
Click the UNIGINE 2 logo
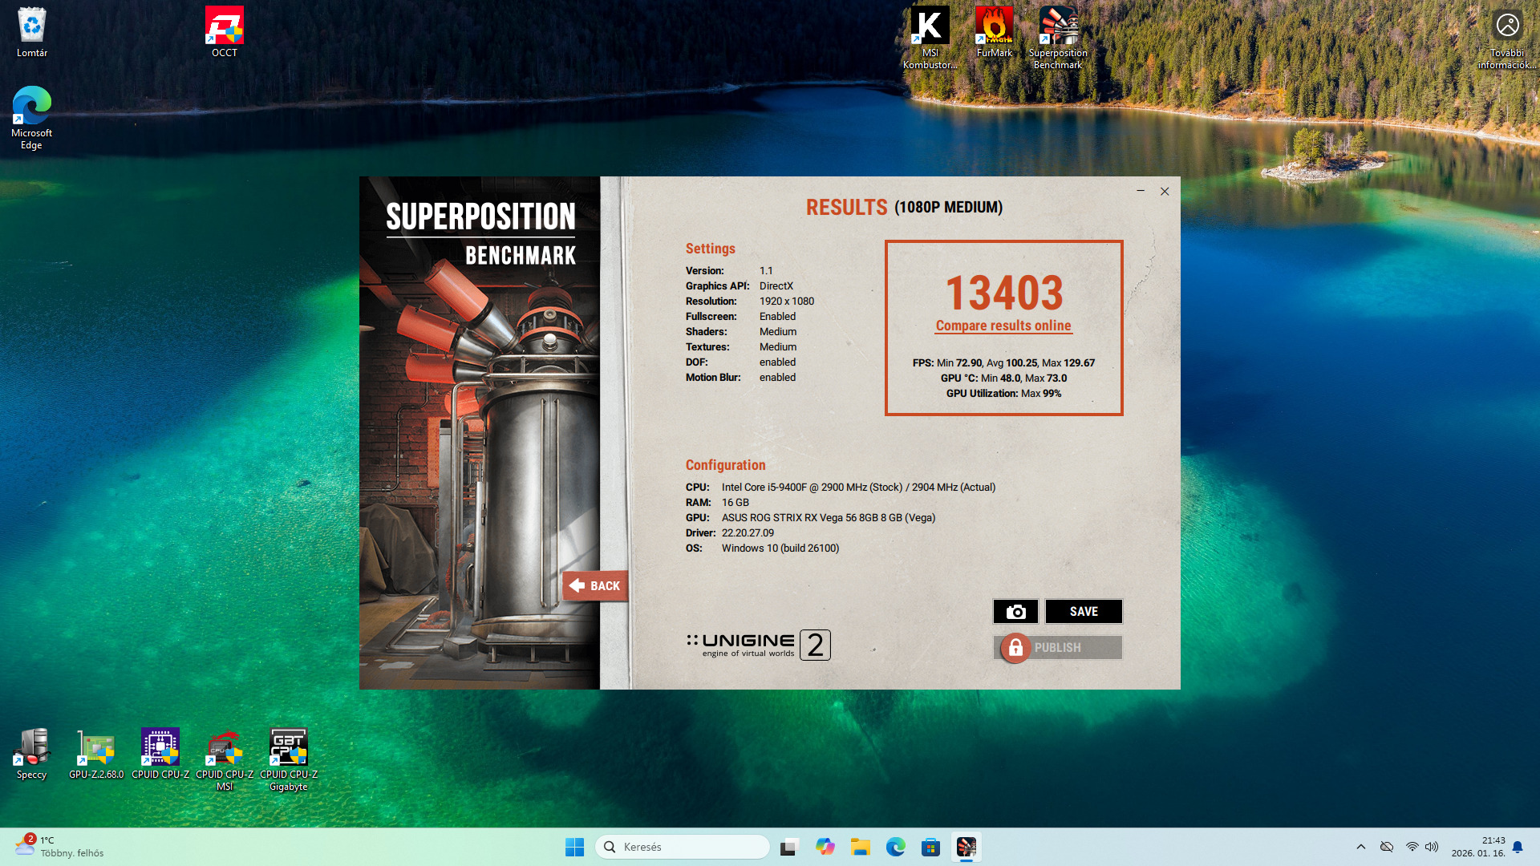click(758, 645)
